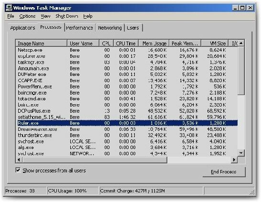Image resolution: width=261 pixels, height=202 pixels.
Task: Open the Options menu
Action: click(27, 16)
